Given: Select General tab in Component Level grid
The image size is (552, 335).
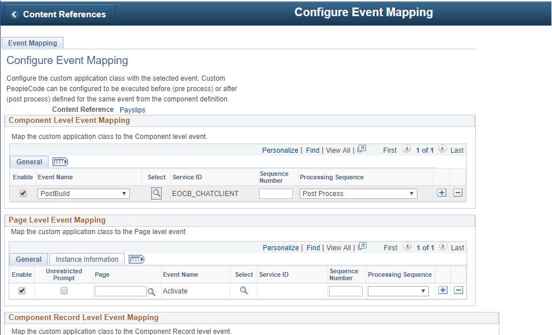Looking at the screenshot, I should click(29, 161).
